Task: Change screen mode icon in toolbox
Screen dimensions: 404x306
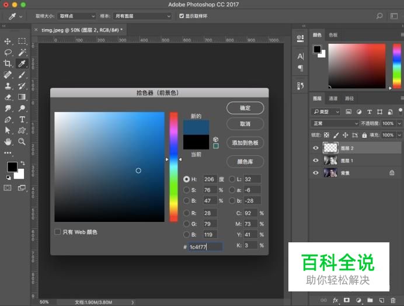Action: point(22,188)
